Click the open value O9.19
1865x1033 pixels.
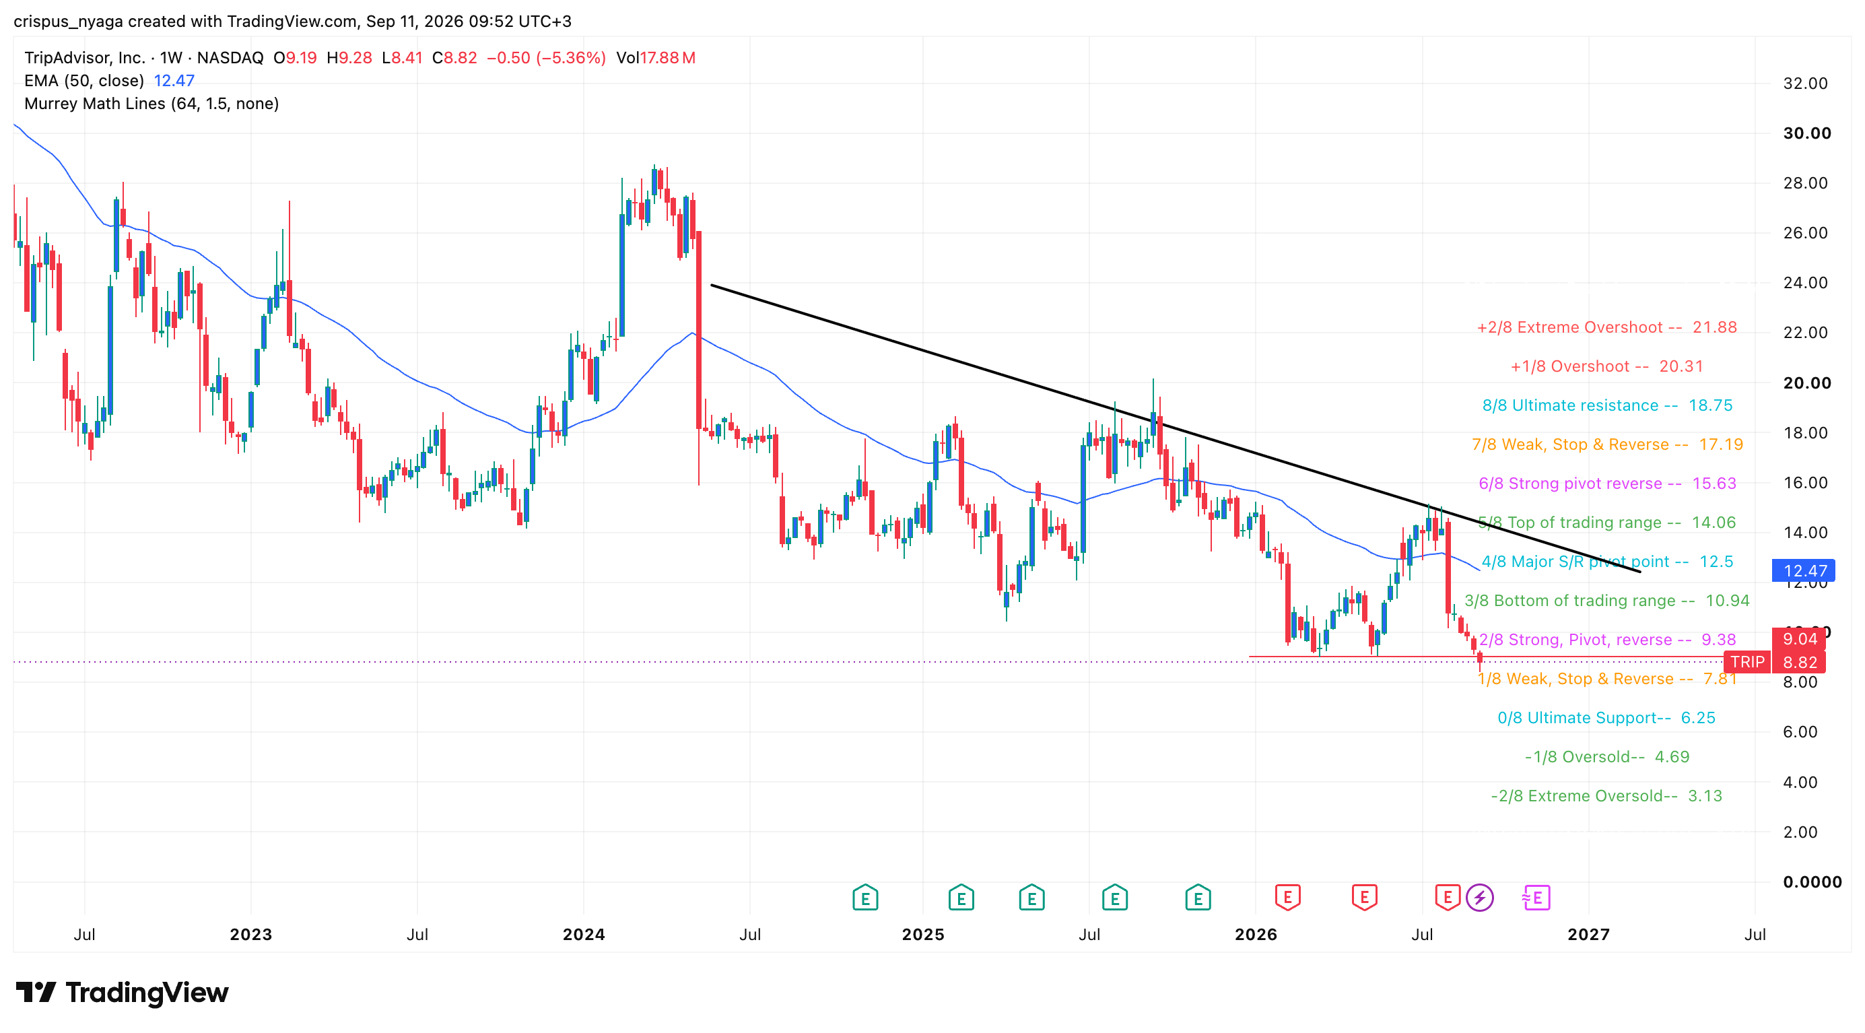[296, 57]
